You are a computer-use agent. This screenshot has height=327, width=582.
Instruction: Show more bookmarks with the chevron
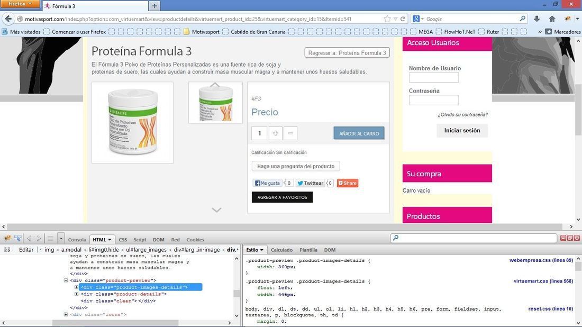pyautogui.click(x=540, y=32)
